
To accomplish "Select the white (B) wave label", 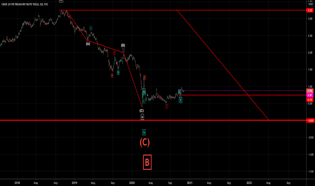I will pyautogui.click(x=123, y=45).
